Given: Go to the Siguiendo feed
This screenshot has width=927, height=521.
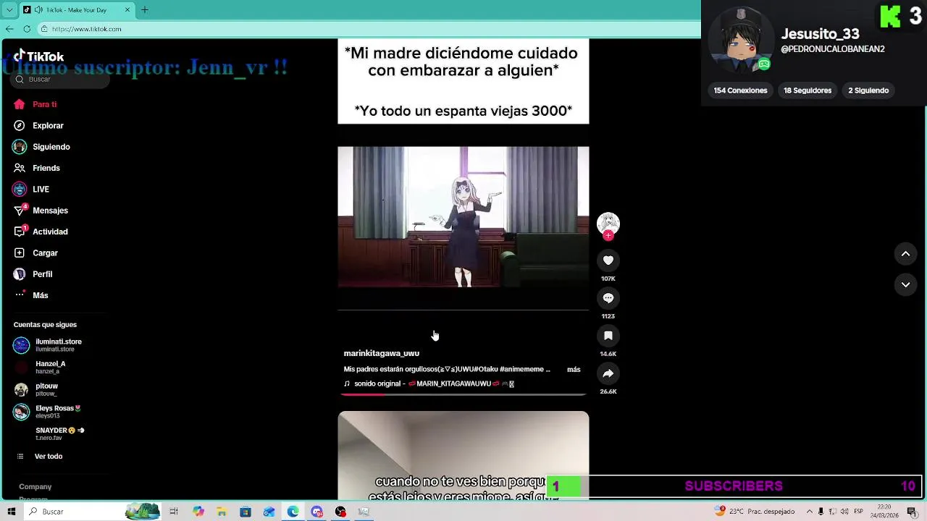Looking at the screenshot, I should coord(41,147).
